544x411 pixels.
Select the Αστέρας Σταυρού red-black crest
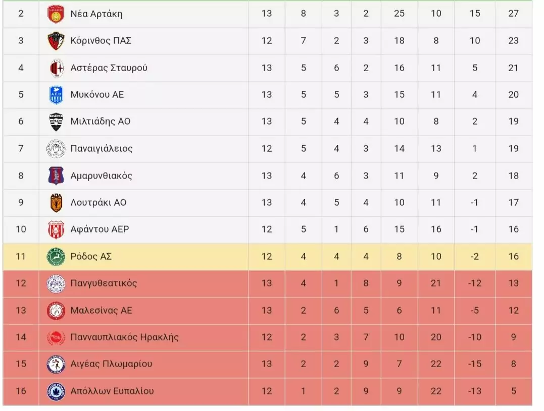[x=56, y=68]
